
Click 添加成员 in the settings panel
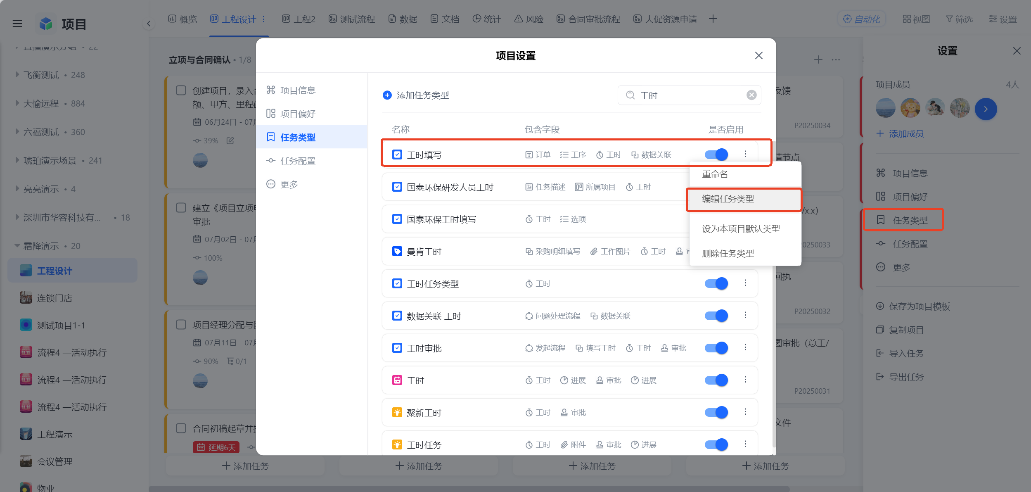pyautogui.click(x=900, y=133)
